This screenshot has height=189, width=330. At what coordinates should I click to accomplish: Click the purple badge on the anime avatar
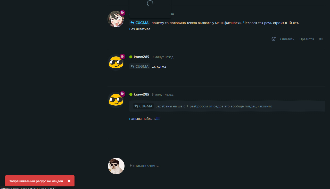122,13
